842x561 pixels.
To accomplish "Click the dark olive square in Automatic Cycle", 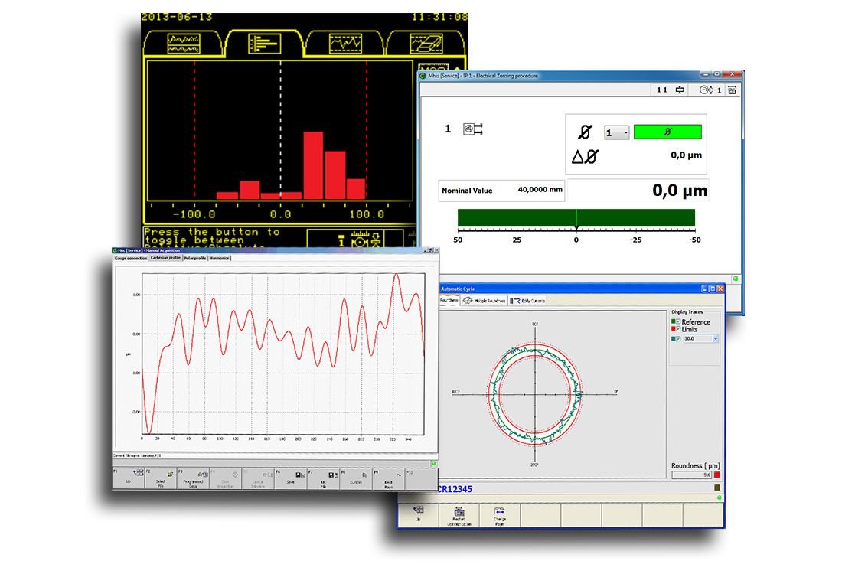I will click(x=717, y=488).
